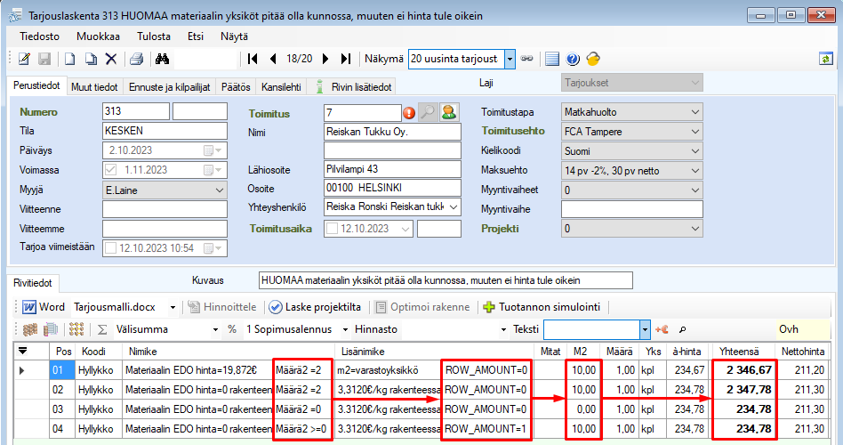Delete record with the X icon
Screen dimensions: 843x445
111,59
